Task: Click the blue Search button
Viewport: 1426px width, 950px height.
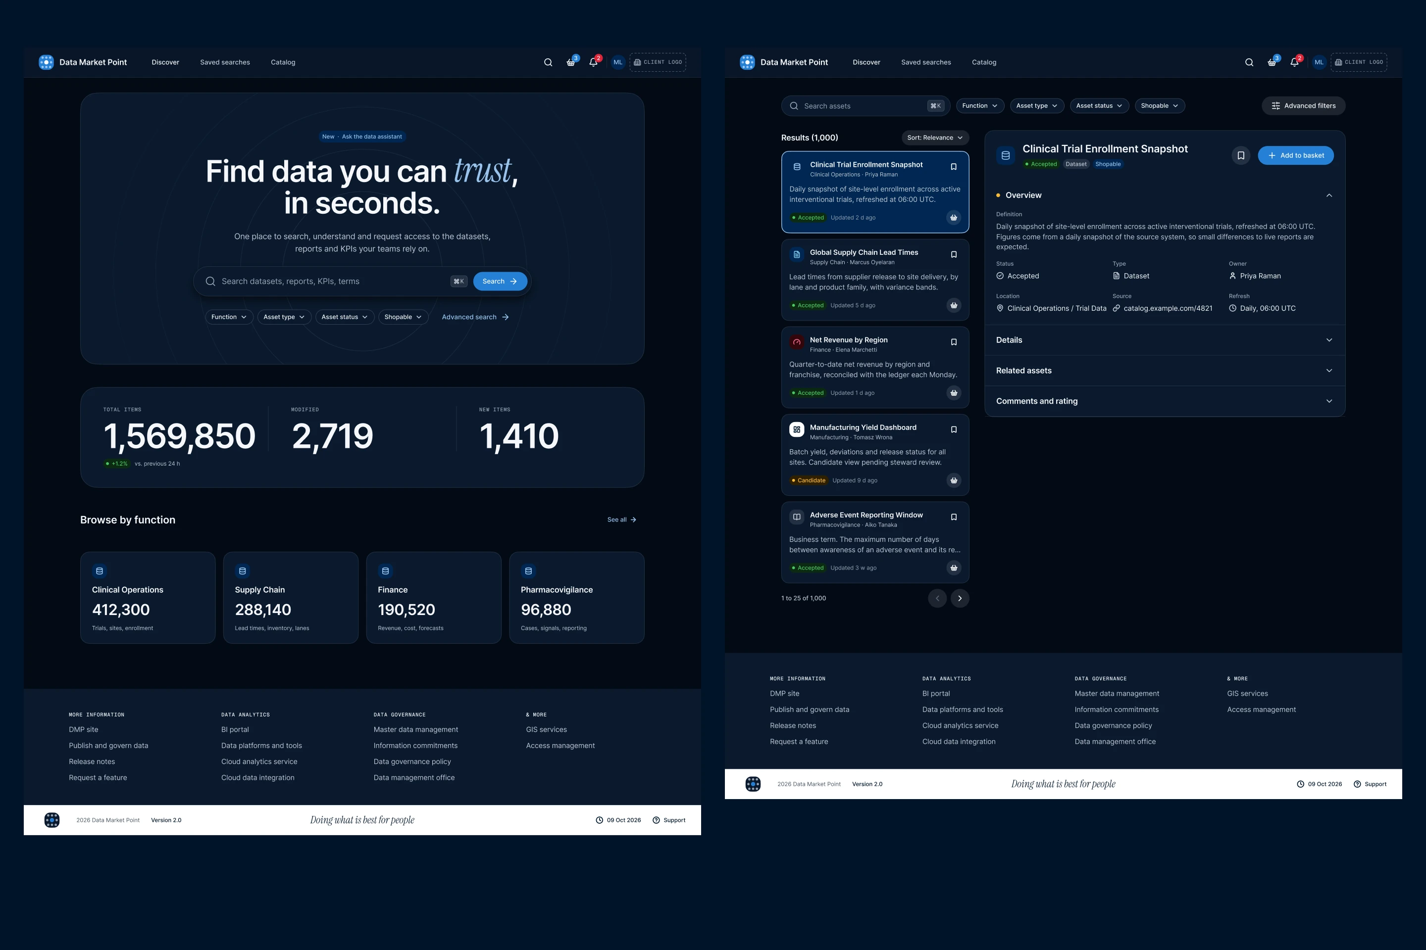Action: click(500, 281)
